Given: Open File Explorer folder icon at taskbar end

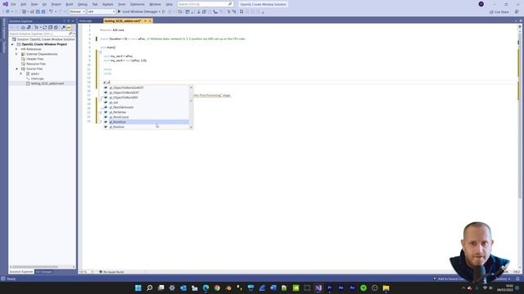Looking at the screenshot, I should (x=386, y=287).
